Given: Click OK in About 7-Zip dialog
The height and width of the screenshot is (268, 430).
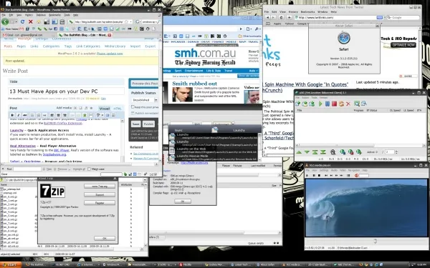Looking at the screenshot, I should pyautogui.click(x=105, y=239).
